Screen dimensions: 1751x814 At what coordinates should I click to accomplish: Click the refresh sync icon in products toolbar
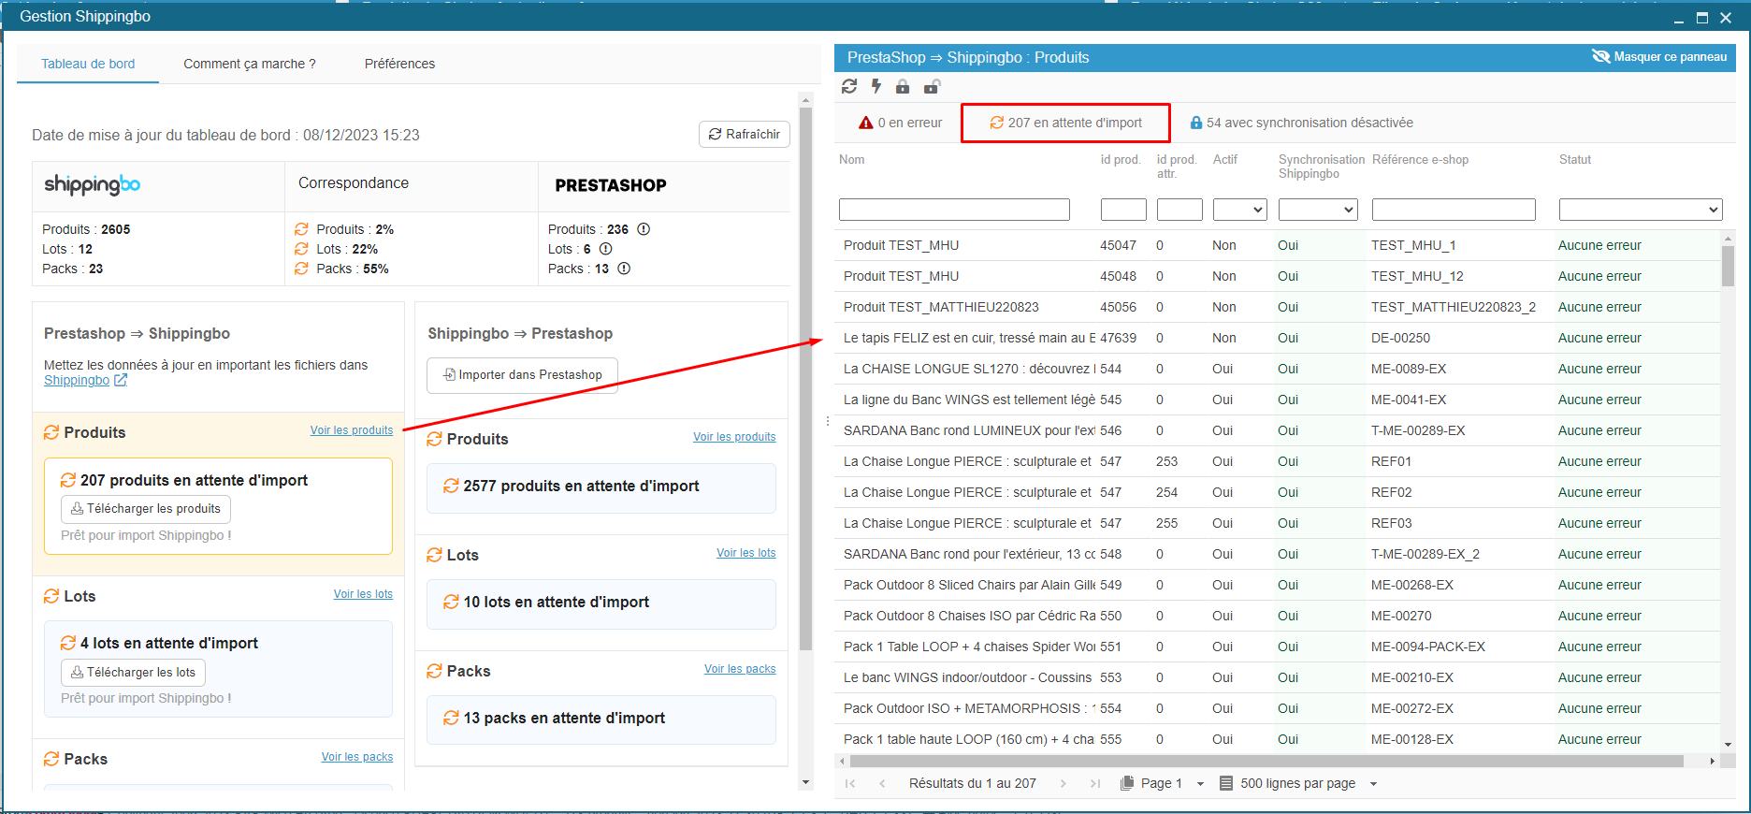[849, 86]
